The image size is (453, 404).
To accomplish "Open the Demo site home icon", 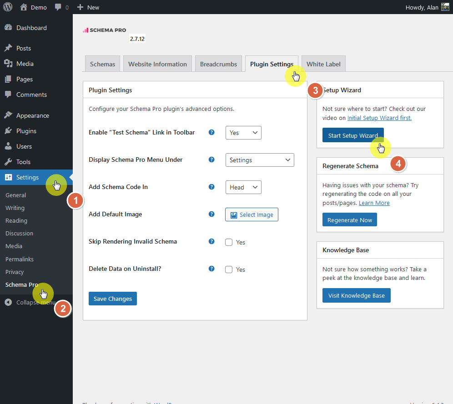I will click(23, 7).
